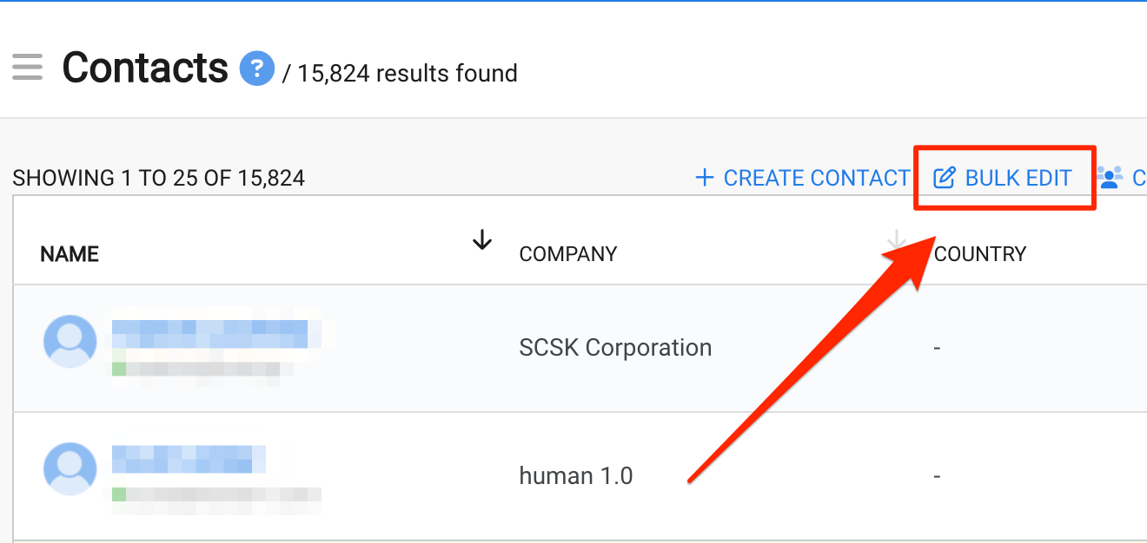Click the BULK EDIT button

pyautogui.click(x=1003, y=178)
